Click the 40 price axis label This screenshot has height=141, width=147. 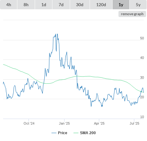pos(142,58)
